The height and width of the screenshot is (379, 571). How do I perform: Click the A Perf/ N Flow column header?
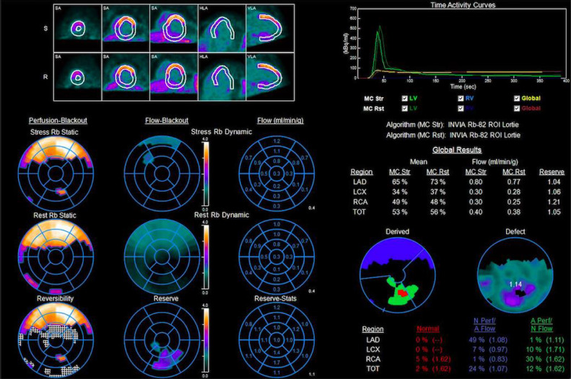tap(541, 325)
